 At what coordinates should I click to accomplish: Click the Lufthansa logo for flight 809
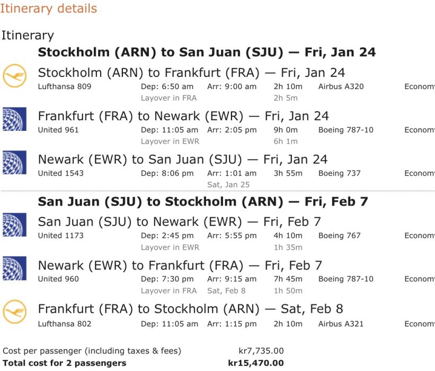[14, 76]
